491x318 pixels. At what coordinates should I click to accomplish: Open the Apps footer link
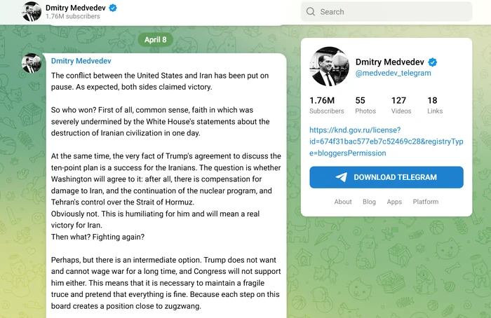[x=394, y=202]
